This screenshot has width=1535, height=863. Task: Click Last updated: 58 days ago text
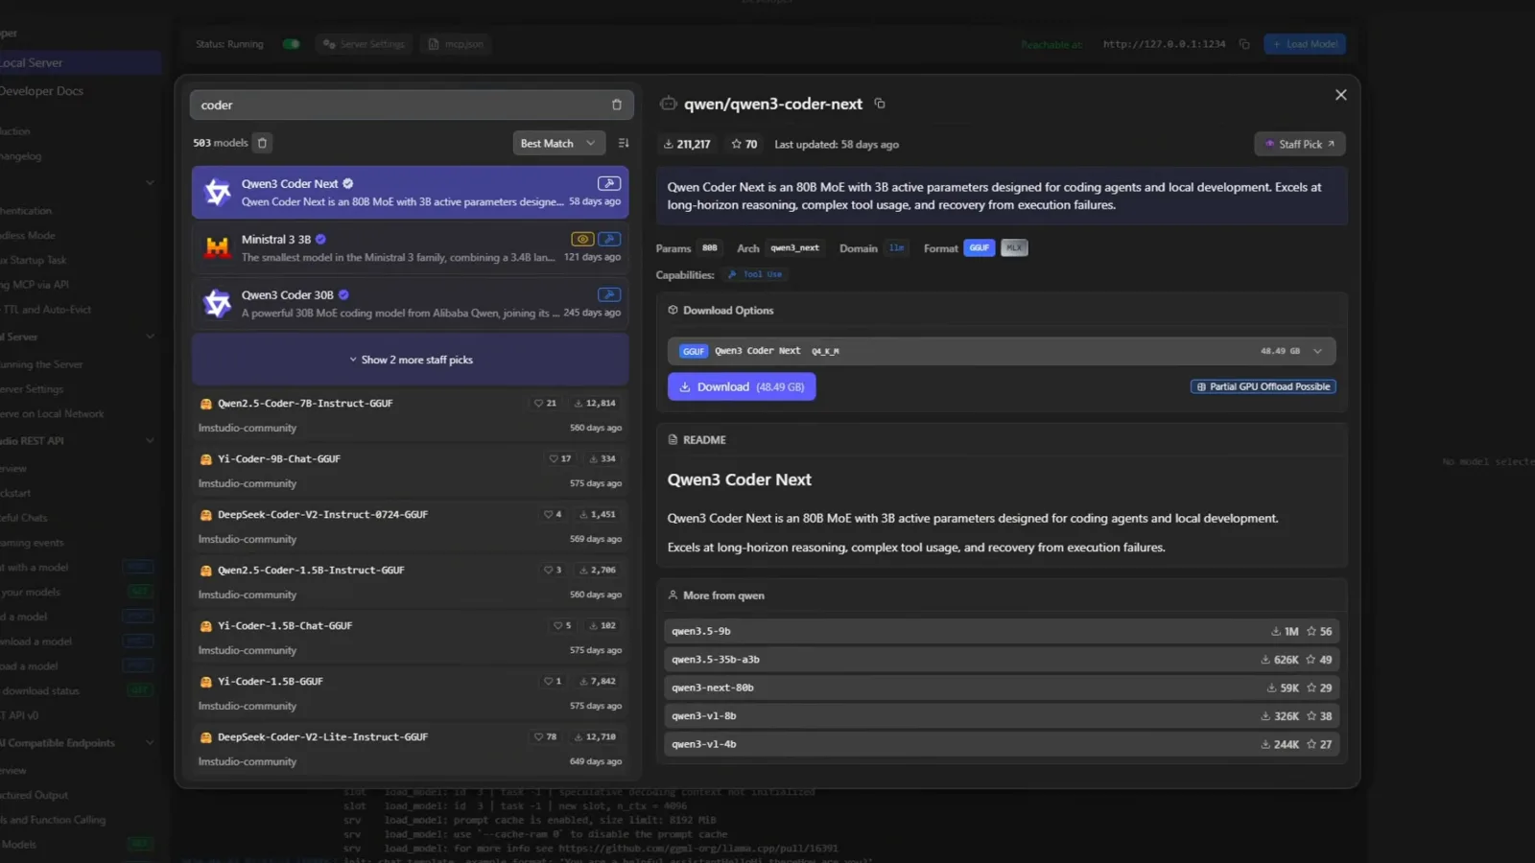coord(837,144)
